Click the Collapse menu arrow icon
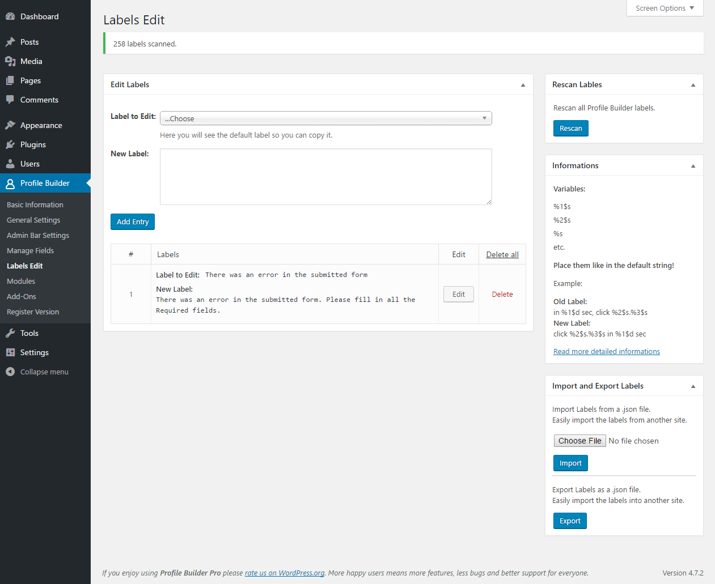The width and height of the screenshot is (715, 584). click(10, 372)
